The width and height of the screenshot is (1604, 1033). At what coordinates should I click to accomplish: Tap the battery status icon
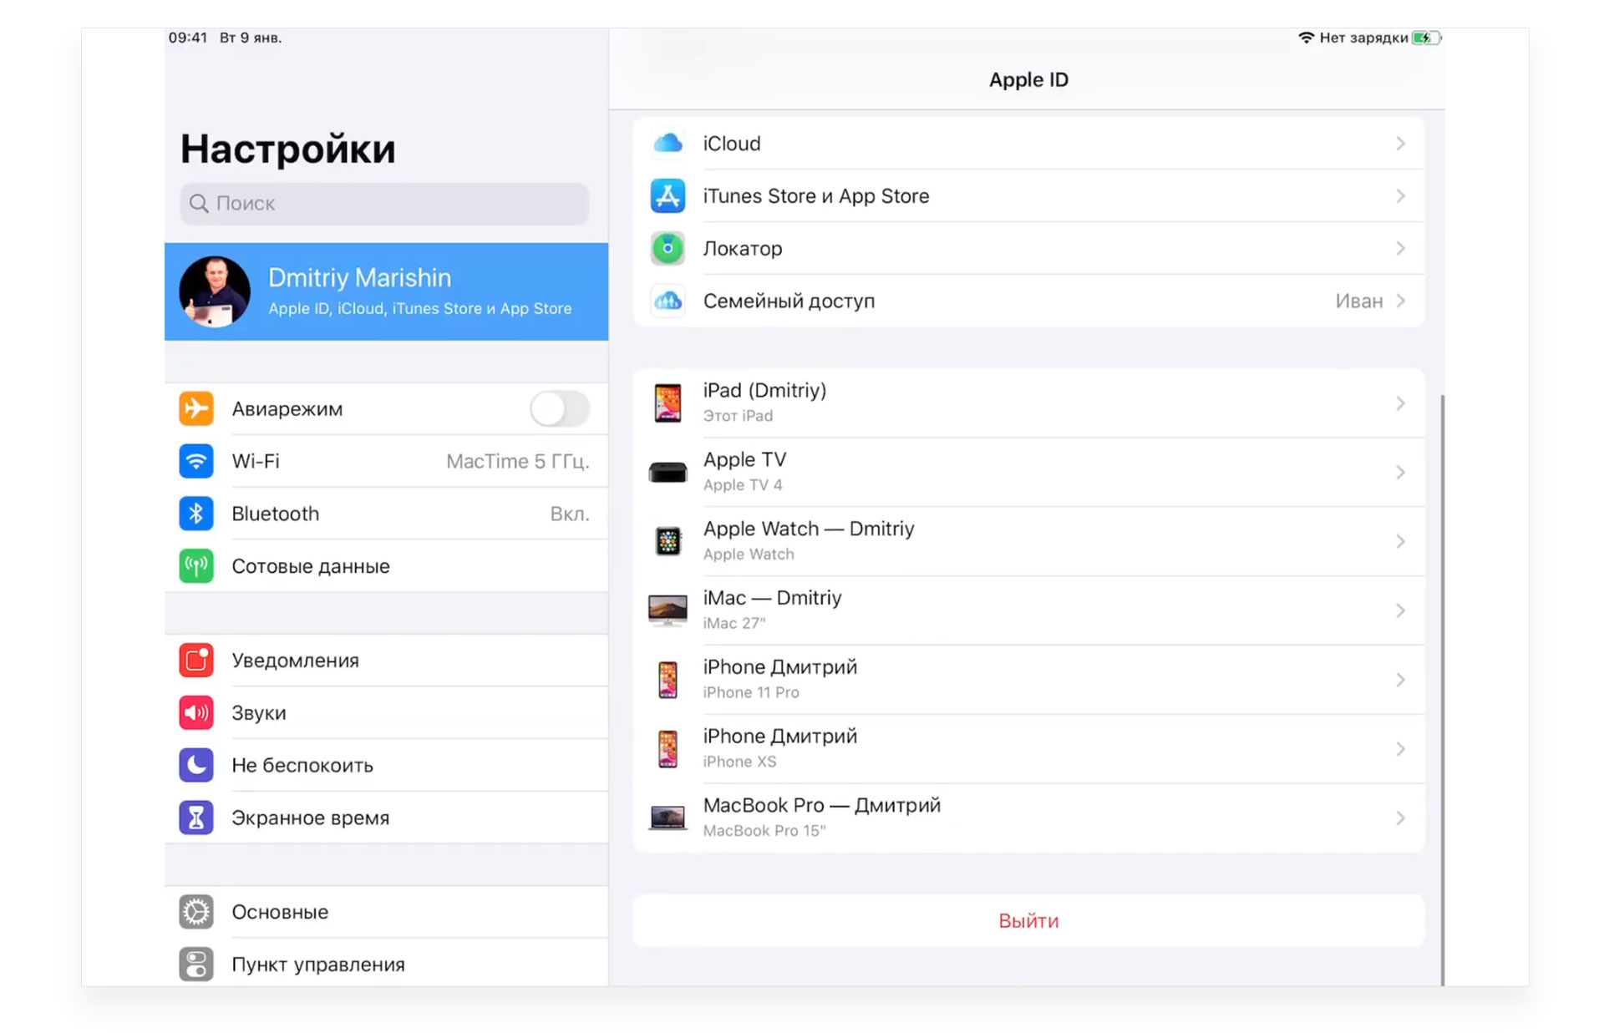pos(1426,38)
